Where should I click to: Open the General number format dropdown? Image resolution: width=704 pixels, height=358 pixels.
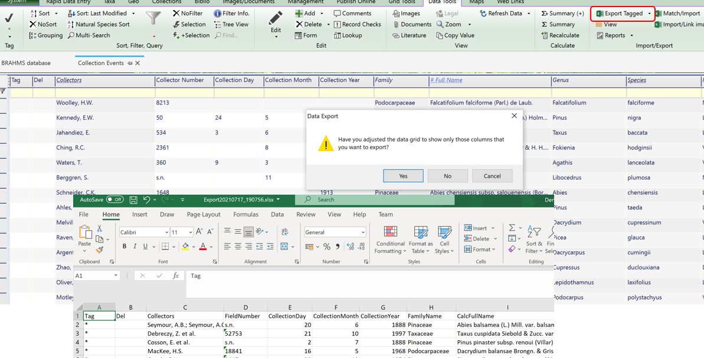coord(363,232)
